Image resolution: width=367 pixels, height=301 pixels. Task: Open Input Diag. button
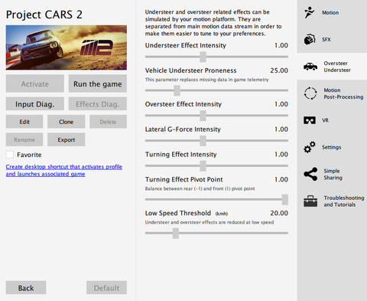coord(35,104)
